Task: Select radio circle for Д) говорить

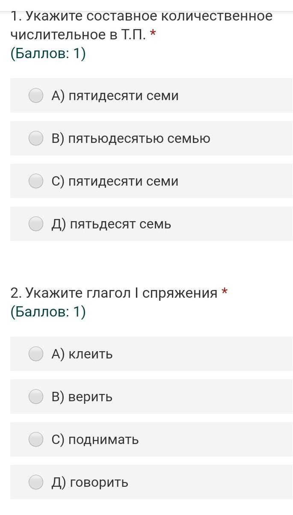Action: 36,482
